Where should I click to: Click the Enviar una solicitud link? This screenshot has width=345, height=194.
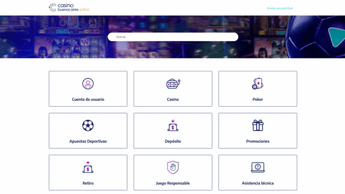click(x=280, y=9)
